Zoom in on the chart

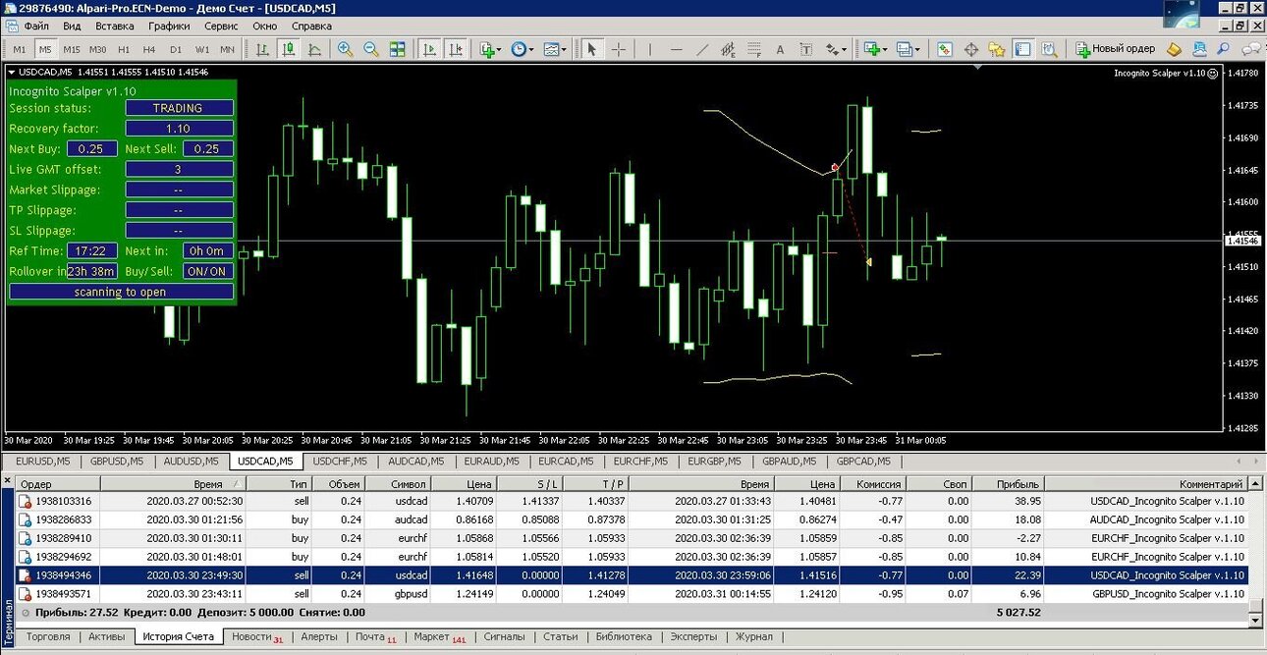coord(346,49)
